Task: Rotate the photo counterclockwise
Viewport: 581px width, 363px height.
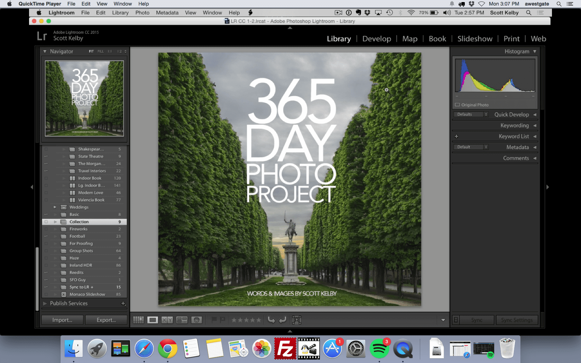Action: (x=271, y=320)
